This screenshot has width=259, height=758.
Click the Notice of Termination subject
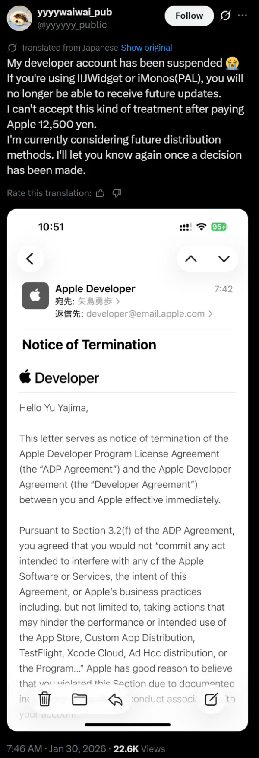89,345
